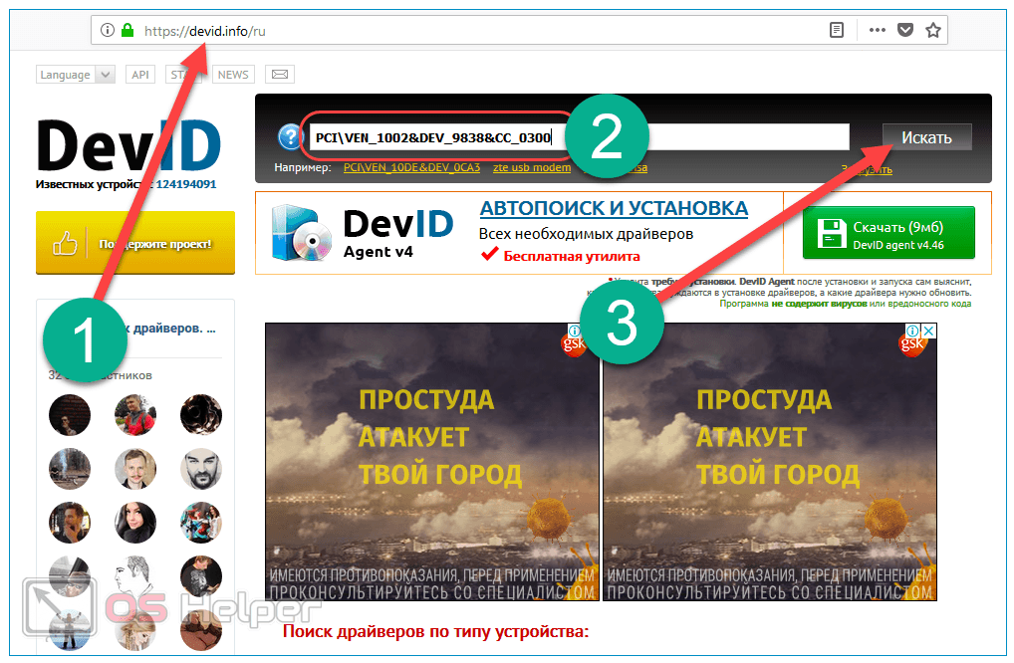Viewport: 1014px width, 663px height.
Task: Click the DevID site logo
Action: pyautogui.click(x=128, y=146)
